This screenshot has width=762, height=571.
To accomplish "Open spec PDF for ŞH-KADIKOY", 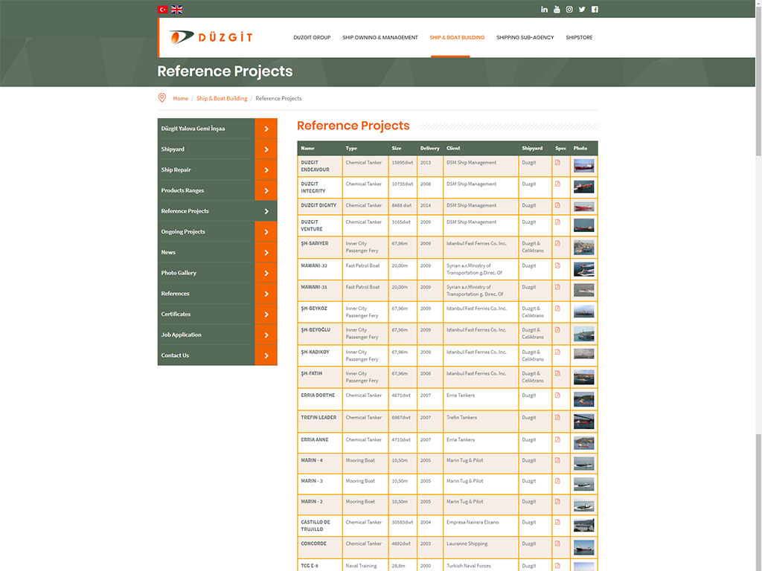I will point(558,352).
